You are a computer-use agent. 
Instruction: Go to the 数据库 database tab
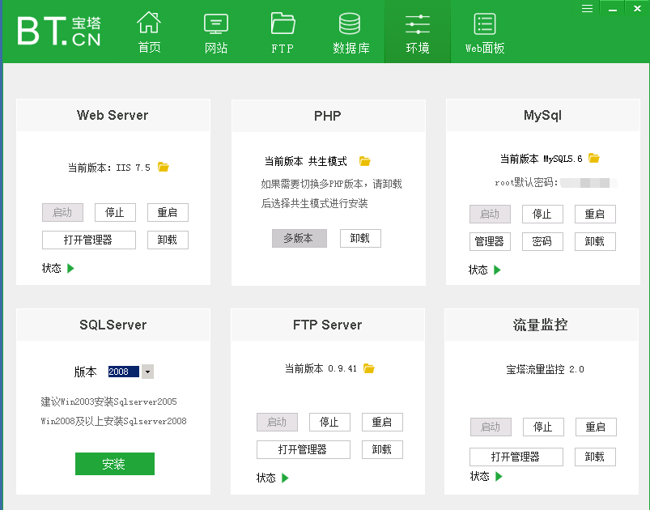click(350, 32)
